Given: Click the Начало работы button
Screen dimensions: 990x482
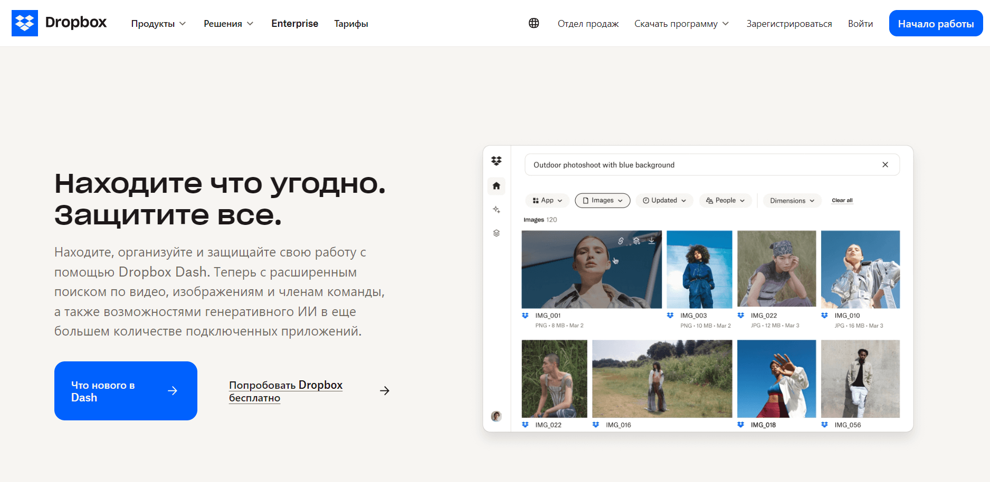Looking at the screenshot, I should 936,23.
